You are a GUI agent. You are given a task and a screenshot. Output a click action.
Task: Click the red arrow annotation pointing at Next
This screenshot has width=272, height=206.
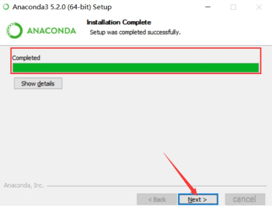click(180, 174)
